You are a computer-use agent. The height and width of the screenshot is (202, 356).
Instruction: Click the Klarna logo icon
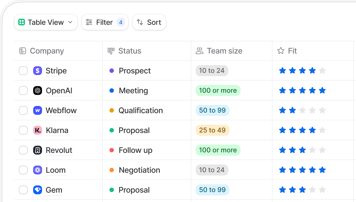(38, 130)
